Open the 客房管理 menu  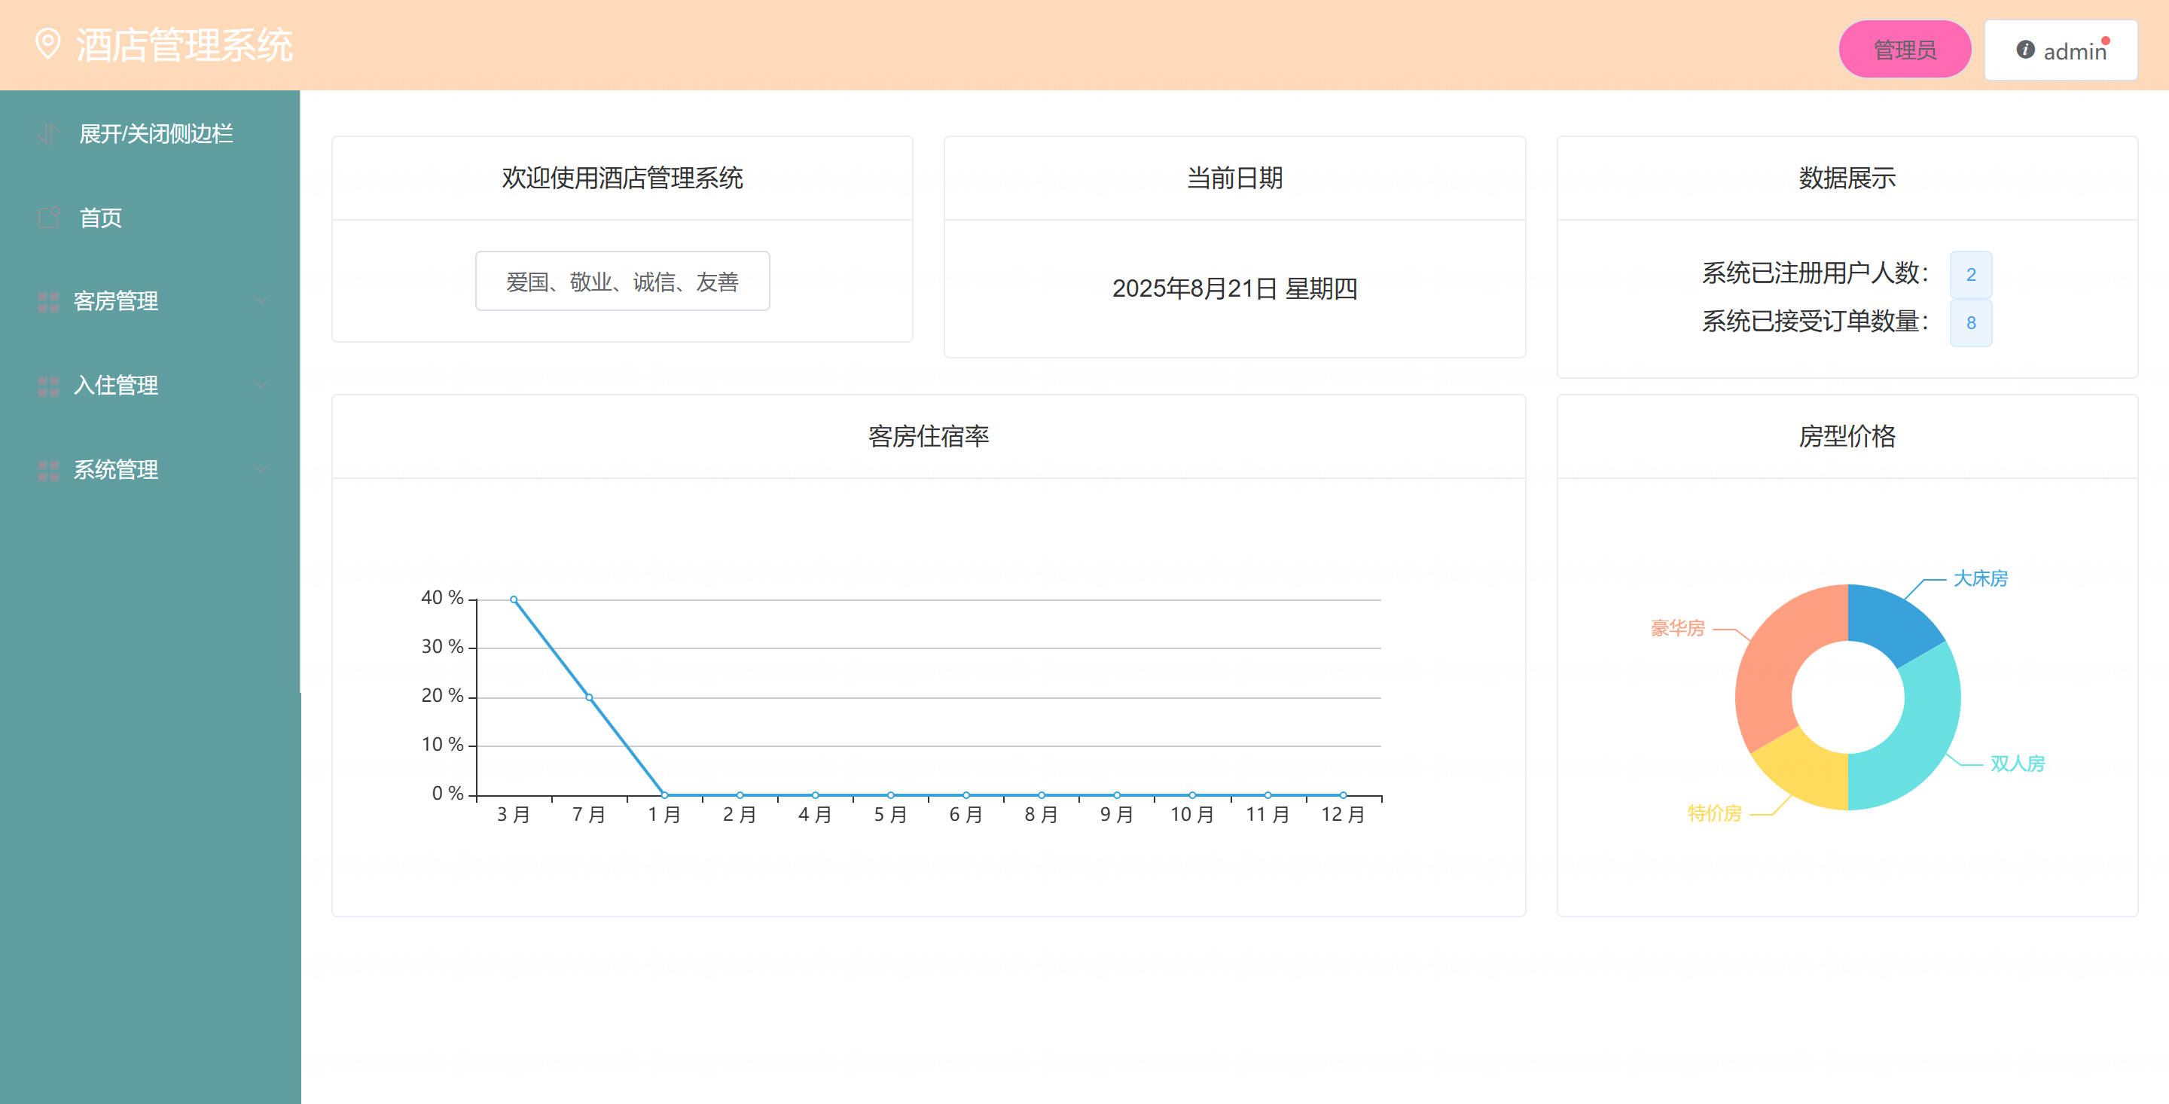tap(150, 301)
